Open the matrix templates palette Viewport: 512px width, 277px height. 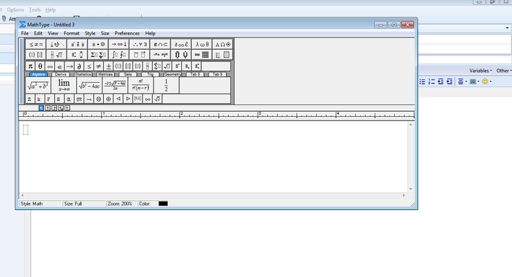coord(202,55)
